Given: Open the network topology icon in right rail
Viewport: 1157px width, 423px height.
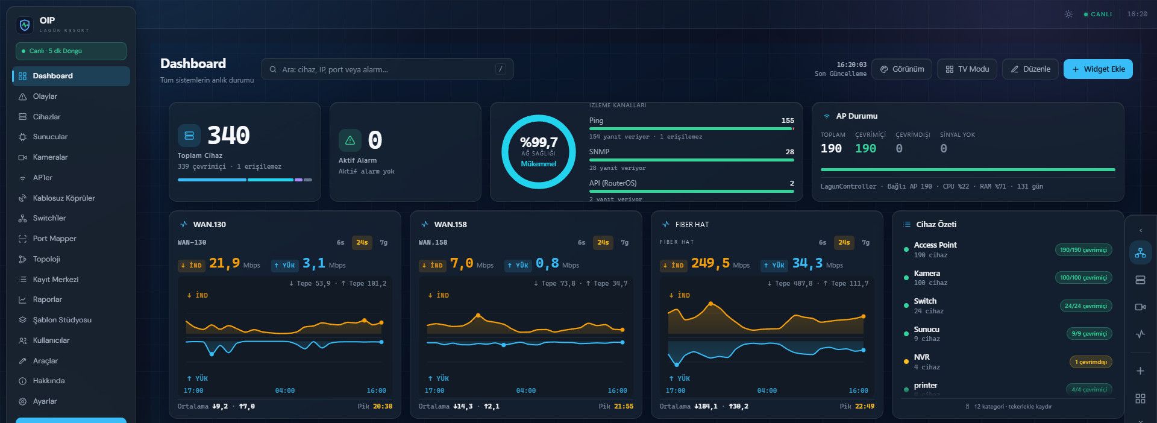Looking at the screenshot, I should pos(1140,253).
